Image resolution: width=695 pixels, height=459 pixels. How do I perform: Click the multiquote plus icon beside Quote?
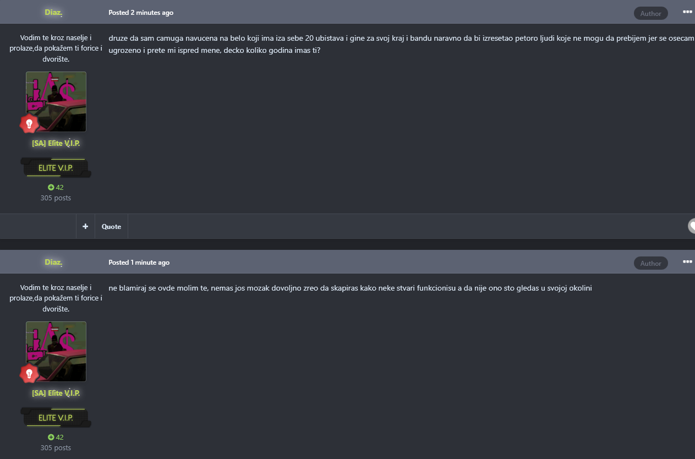[85, 226]
